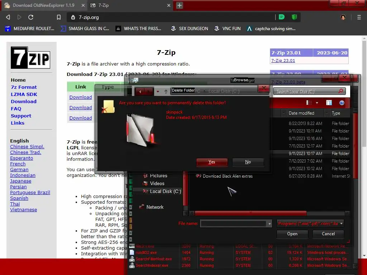Click the browser forward navigation arrow

tap(19, 17)
